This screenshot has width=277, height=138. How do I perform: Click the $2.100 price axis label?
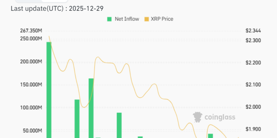253,85
